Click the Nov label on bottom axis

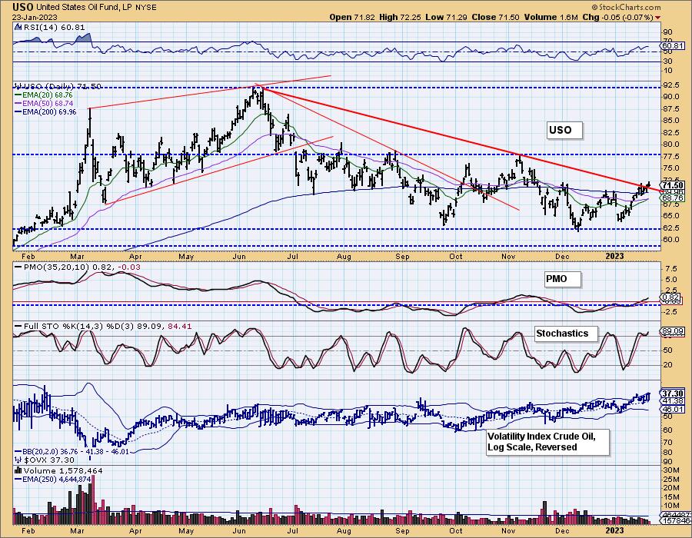click(508, 530)
